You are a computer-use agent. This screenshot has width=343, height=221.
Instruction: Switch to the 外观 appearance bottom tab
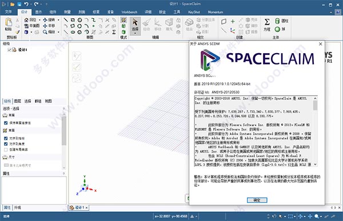coord(18,207)
